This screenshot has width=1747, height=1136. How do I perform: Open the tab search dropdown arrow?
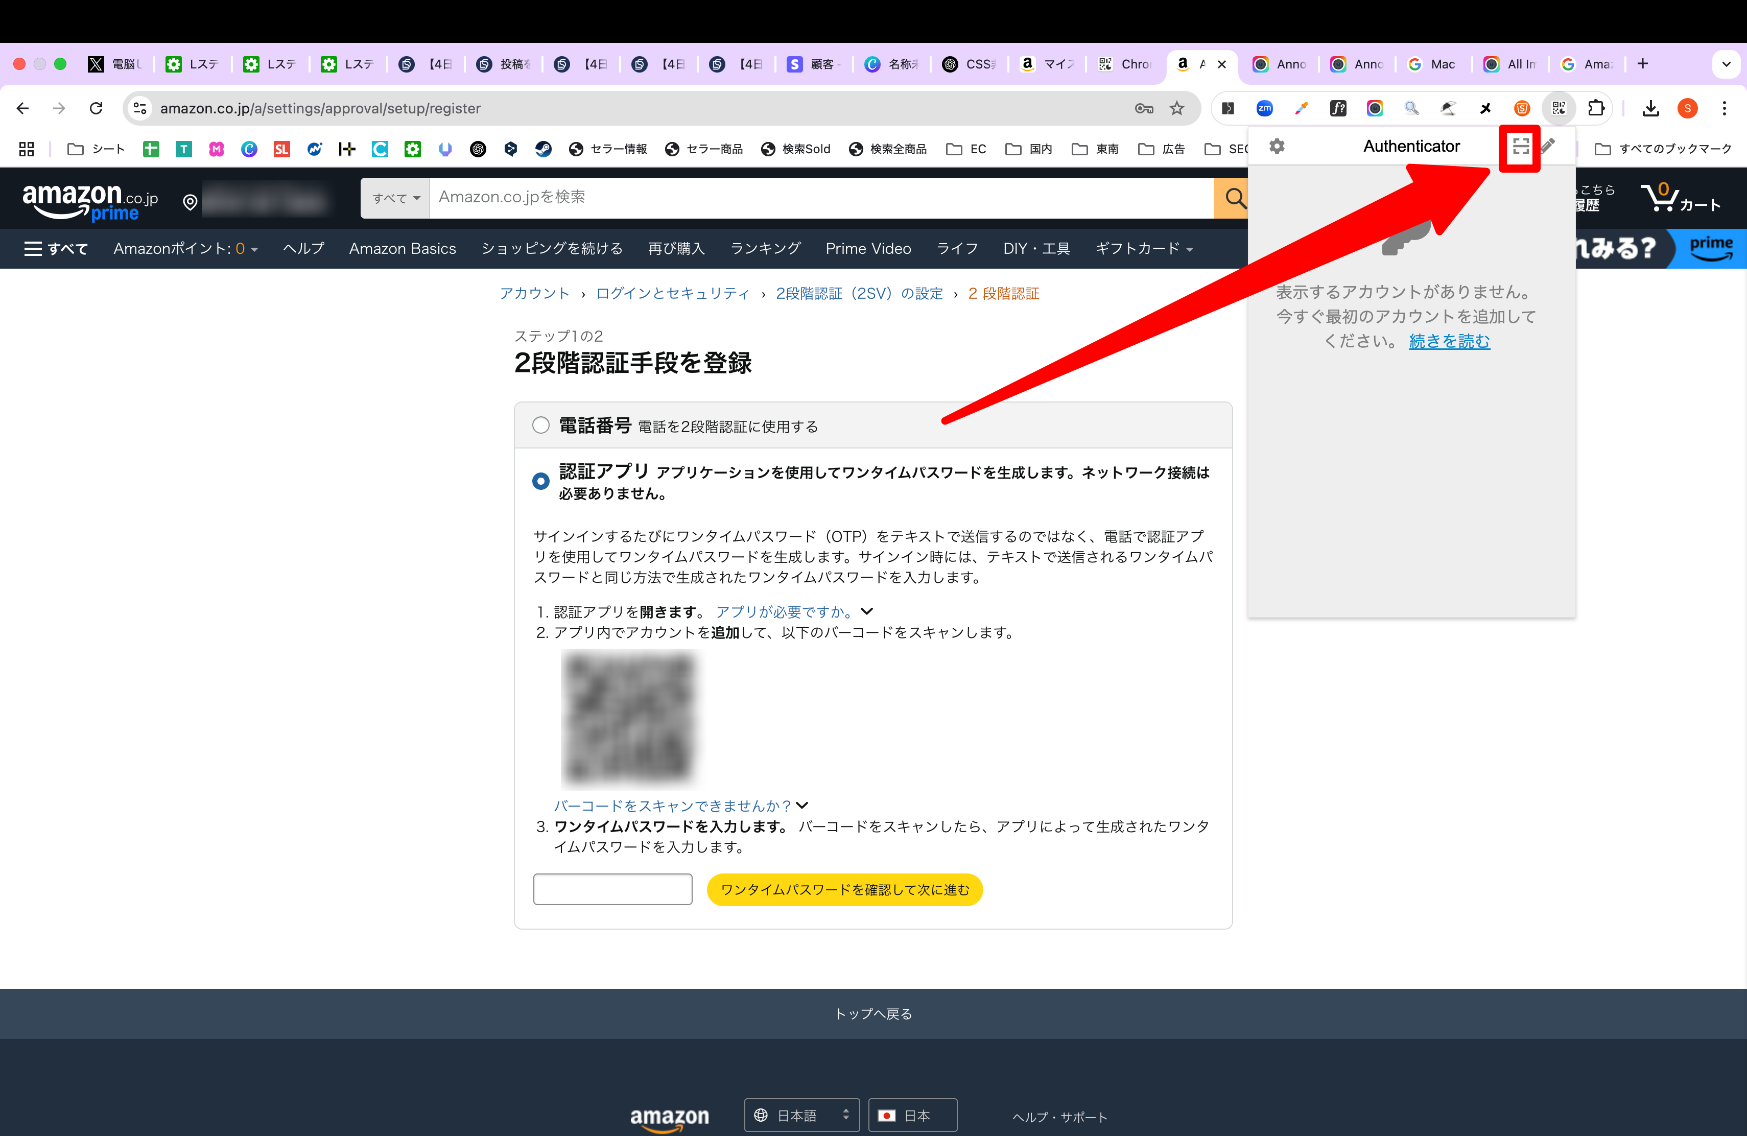[1726, 64]
